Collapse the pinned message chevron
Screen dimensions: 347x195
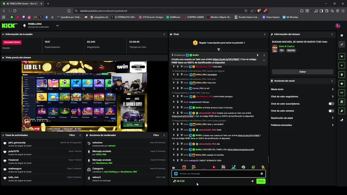tap(264, 60)
